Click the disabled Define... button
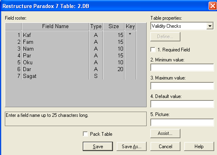 point(165,37)
